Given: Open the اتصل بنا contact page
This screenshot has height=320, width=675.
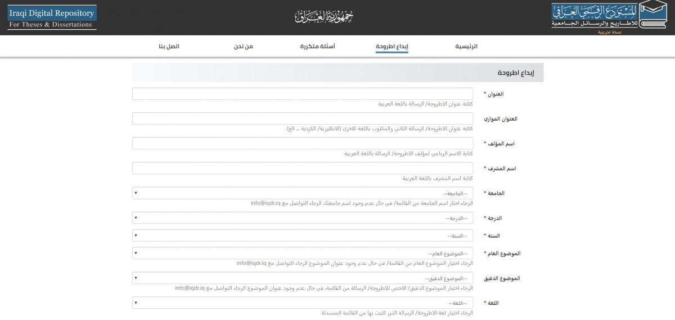Looking at the screenshot, I should [x=169, y=46].
